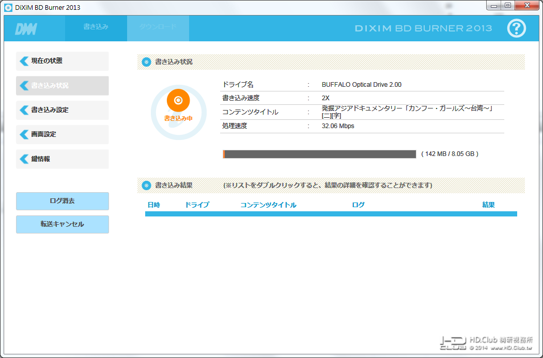Click the 書き込み結果 section header disc icon
The height and width of the screenshot is (358, 543).
[x=147, y=185]
